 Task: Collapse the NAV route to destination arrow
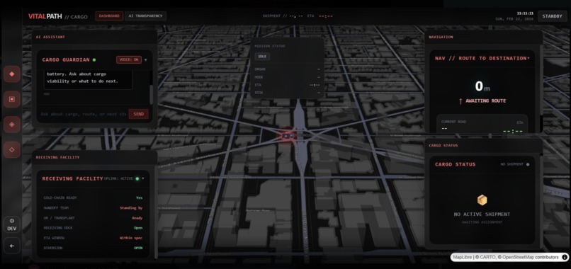528,58
